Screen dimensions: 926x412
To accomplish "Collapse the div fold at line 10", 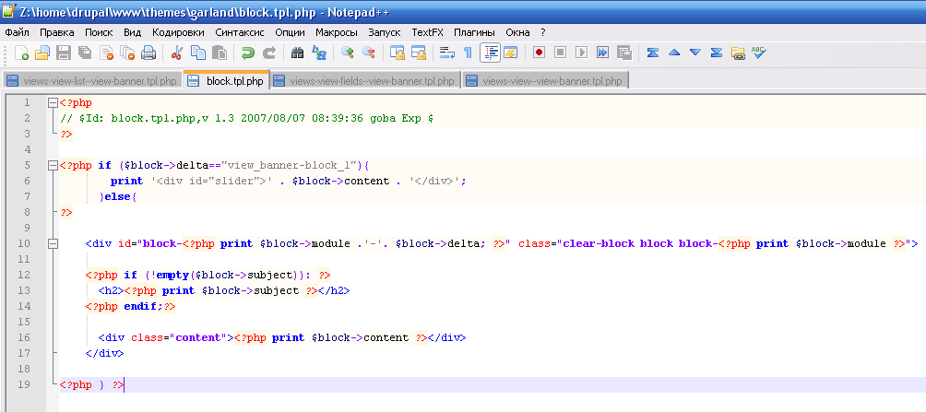I will coord(53,243).
